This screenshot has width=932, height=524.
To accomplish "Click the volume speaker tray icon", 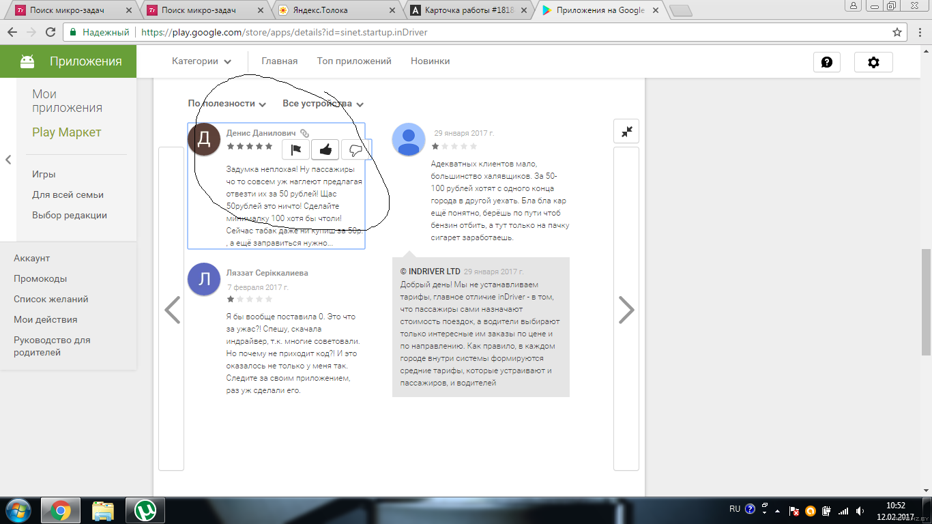I will (x=860, y=510).
